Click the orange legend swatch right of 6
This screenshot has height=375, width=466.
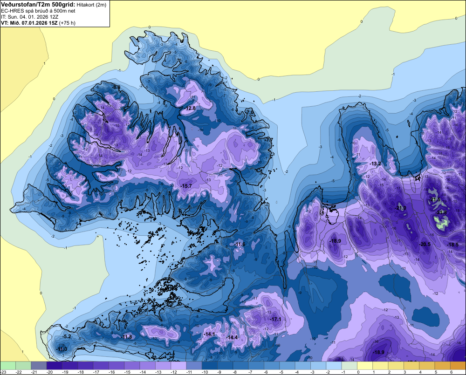458,366
